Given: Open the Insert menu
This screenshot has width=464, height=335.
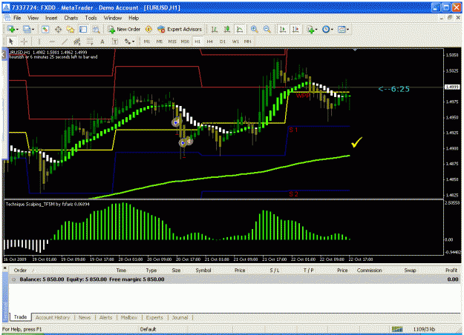Looking at the screenshot, I should point(51,18).
